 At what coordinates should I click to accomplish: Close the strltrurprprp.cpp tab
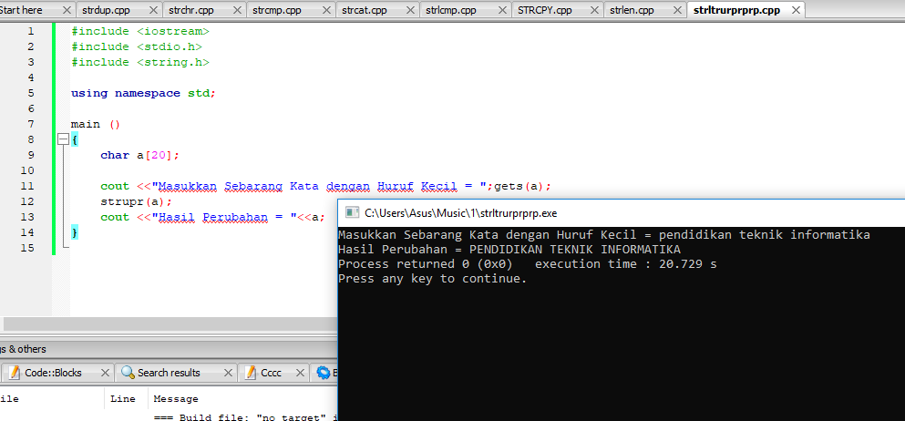(x=796, y=10)
